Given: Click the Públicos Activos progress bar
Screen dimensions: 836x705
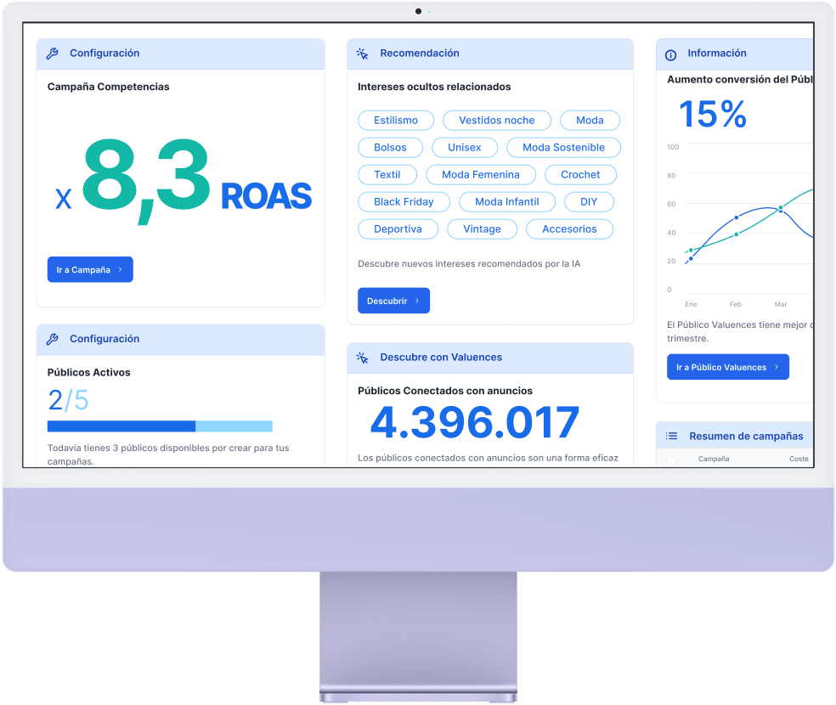Looking at the screenshot, I should pyautogui.click(x=161, y=426).
